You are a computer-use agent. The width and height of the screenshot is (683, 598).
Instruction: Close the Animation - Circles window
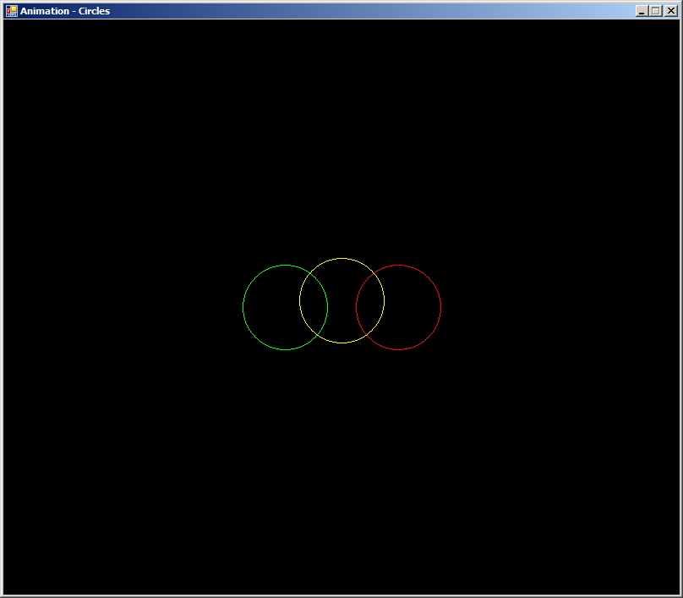point(671,11)
